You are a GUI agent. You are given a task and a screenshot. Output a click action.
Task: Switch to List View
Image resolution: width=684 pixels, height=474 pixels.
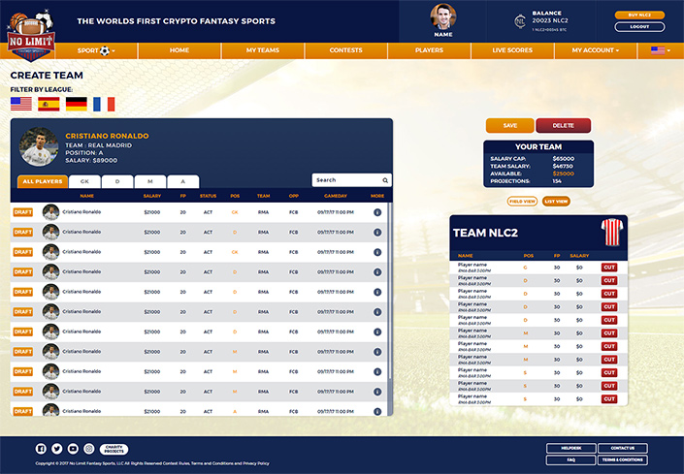556,201
